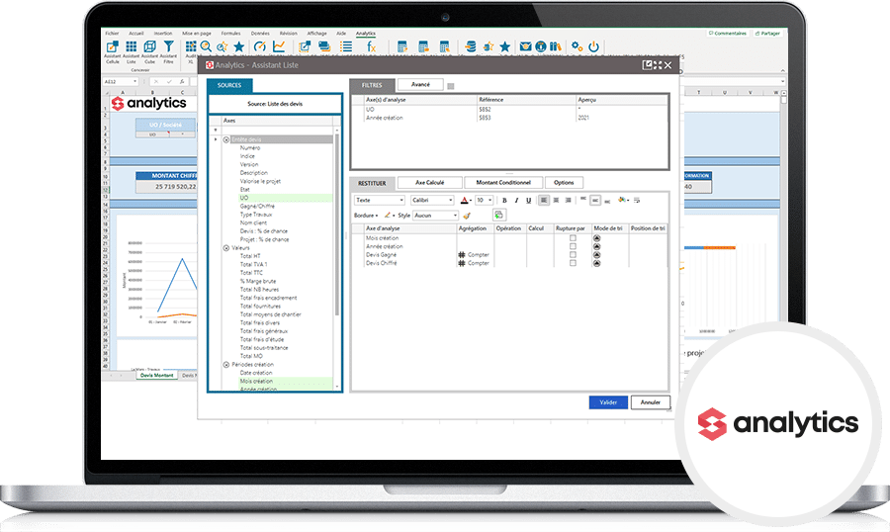
Task: Align text right in Restituer toolbar
Action: (x=569, y=201)
